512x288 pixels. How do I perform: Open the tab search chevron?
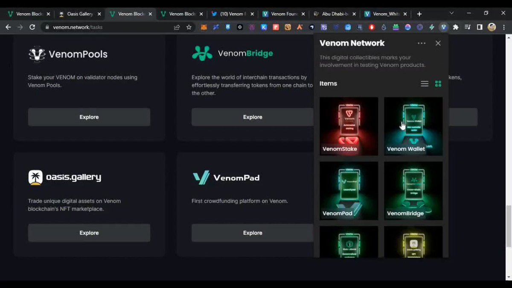tap(451, 13)
